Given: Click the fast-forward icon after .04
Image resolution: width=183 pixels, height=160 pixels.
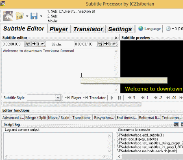Looking at the screenshot, I should [x=181, y=98].
